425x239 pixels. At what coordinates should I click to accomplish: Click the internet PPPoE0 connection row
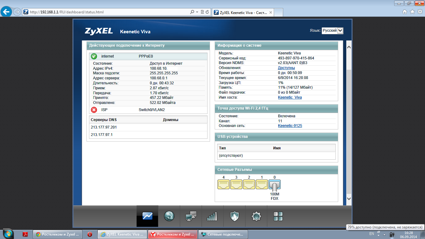(148, 56)
